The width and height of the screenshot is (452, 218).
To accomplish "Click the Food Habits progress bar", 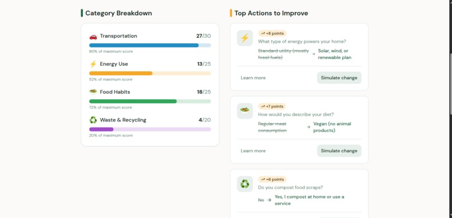I will pos(150,101).
